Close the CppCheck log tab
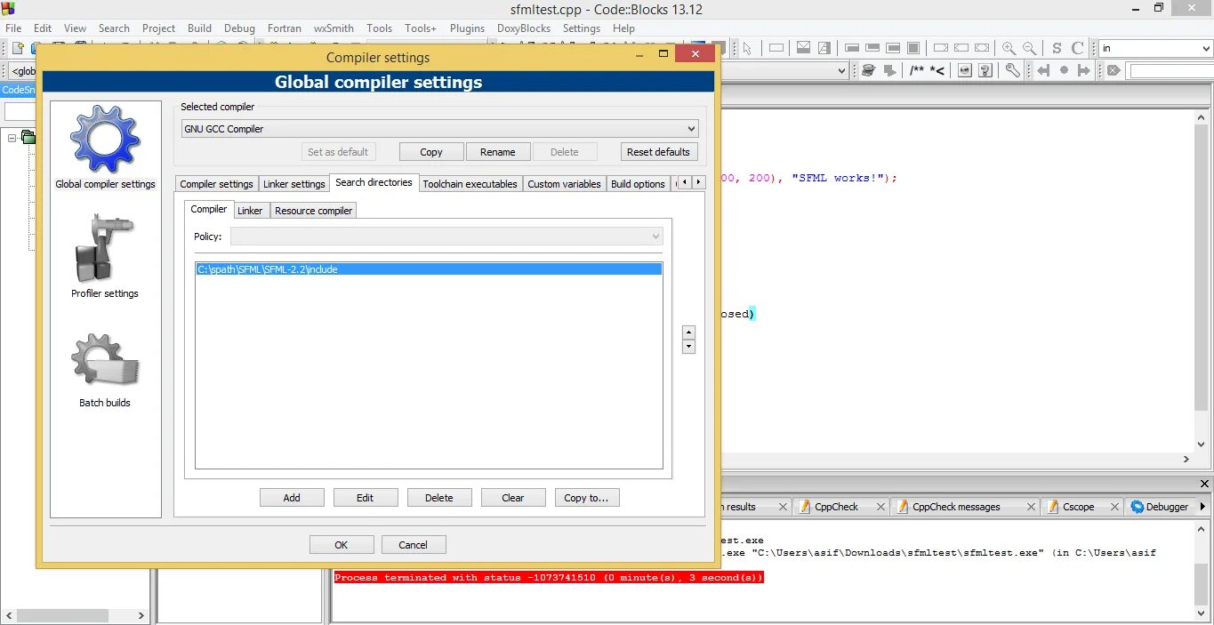The image size is (1214, 625). tap(880, 507)
